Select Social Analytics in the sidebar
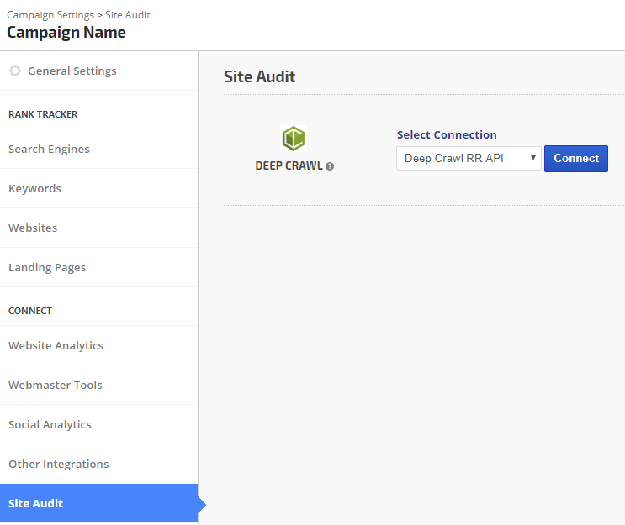Screen dimensions: 625x525 [x=50, y=424]
